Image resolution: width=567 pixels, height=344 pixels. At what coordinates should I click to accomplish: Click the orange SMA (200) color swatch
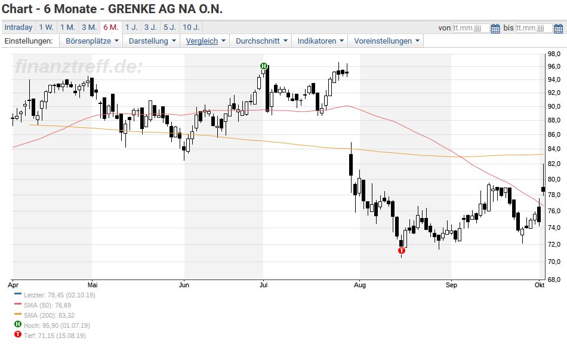(18, 314)
